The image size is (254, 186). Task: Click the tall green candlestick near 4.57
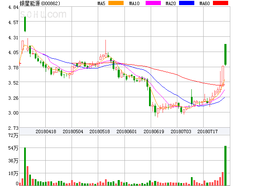(25, 24)
